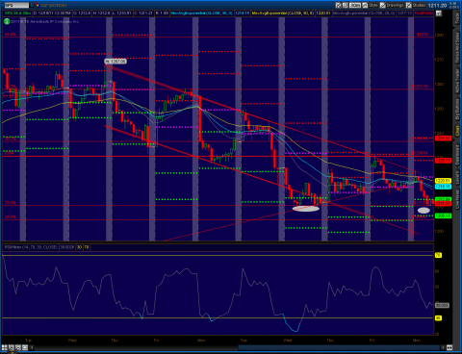Click the green 1206.13 price axis label
Image resolution: width=462 pixels, height=354 pixels.
point(443,215)
